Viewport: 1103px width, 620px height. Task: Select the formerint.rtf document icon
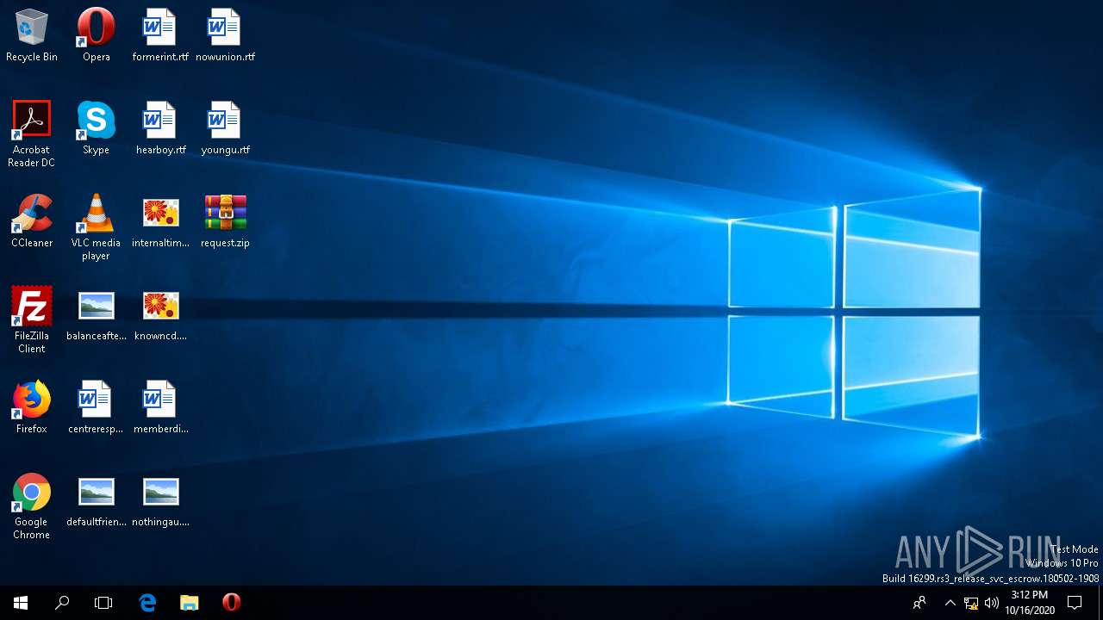[160, 35]
